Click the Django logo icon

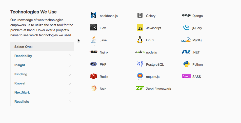[x=186, y=15]
